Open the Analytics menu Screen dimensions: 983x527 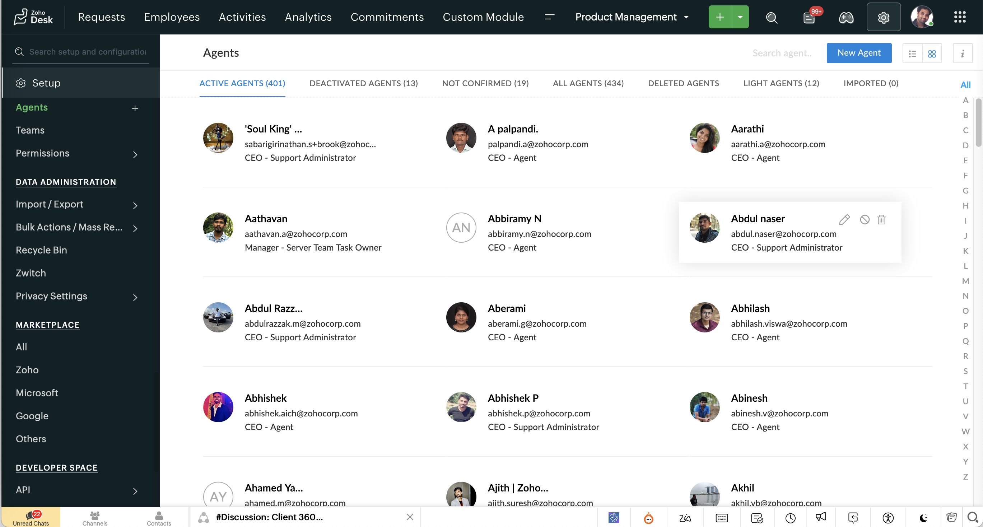308,17
